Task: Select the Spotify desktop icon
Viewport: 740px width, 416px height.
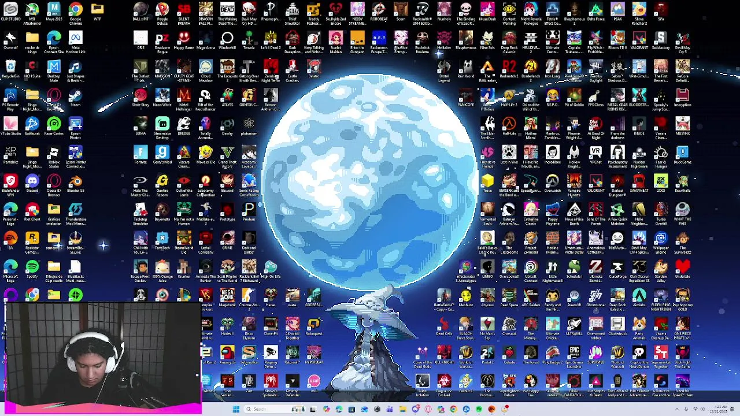Action: [x=32, y=269]
